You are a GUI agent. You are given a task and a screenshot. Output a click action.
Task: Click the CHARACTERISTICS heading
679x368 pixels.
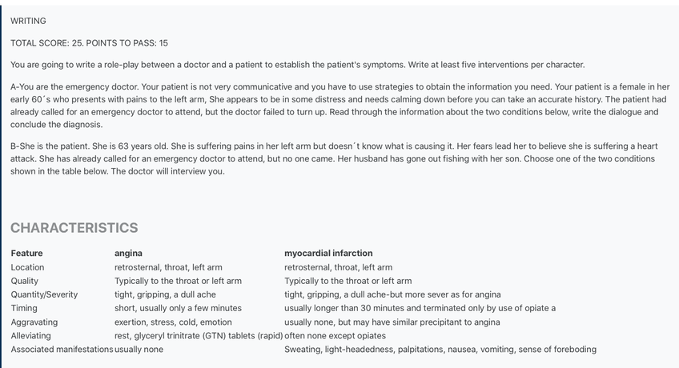(74, 228)
